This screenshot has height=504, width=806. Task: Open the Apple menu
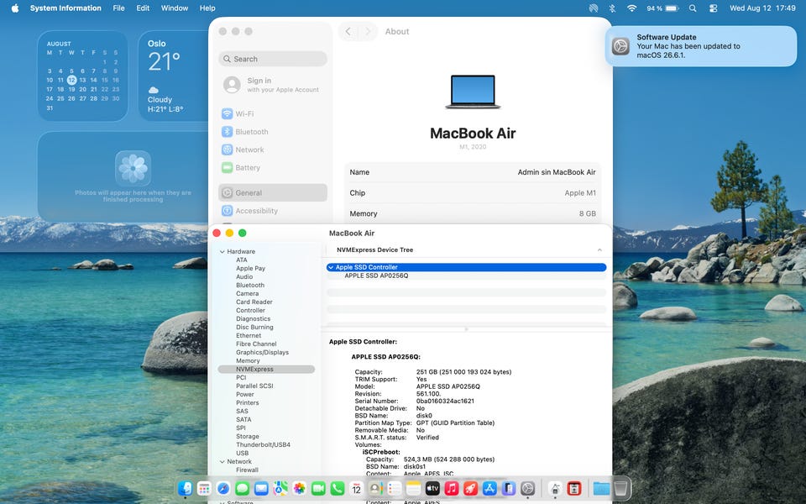15,8
